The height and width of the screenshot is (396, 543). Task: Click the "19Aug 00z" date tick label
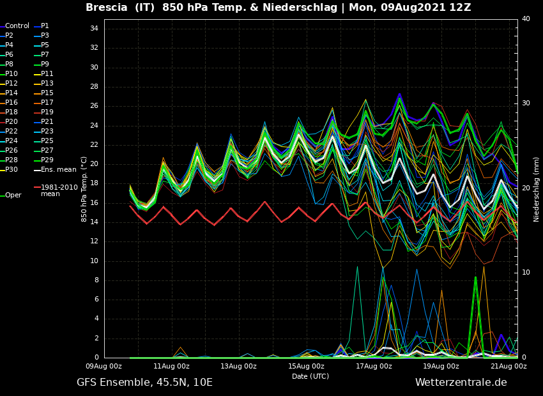pos(441,366)
